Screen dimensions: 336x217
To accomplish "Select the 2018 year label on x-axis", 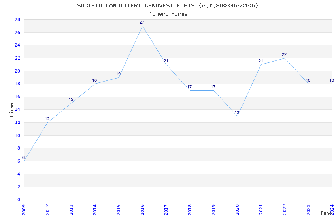I will [190, 210].
